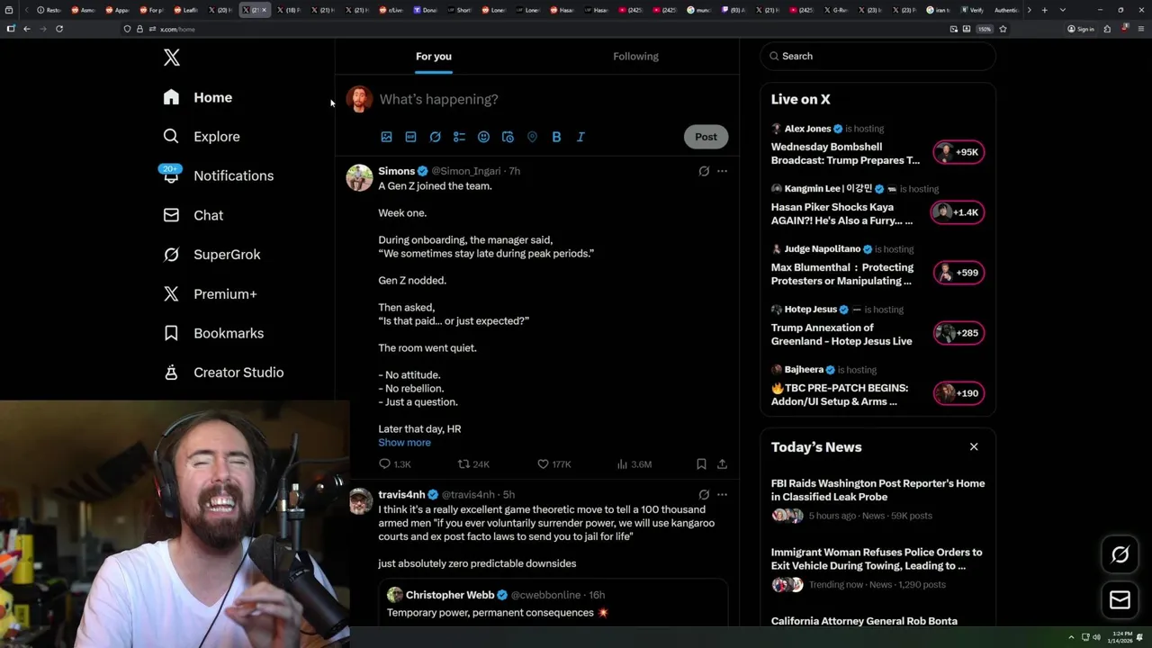1152x648 pixels.
Task: Go back in the browser
Action: click(x=27, y=29)
